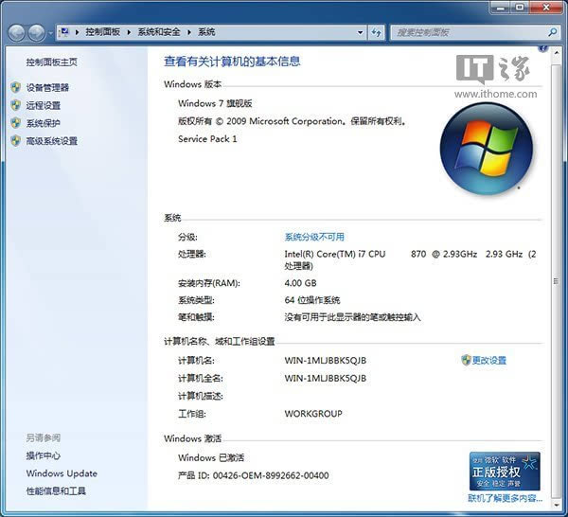
Task: Click the 系统分级不可用 rating link
Action: pyautogui.click(x=314, y=237)
